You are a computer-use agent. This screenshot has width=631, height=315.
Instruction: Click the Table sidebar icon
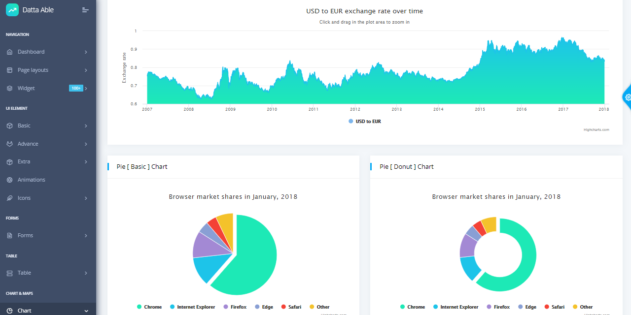(10, 273)
